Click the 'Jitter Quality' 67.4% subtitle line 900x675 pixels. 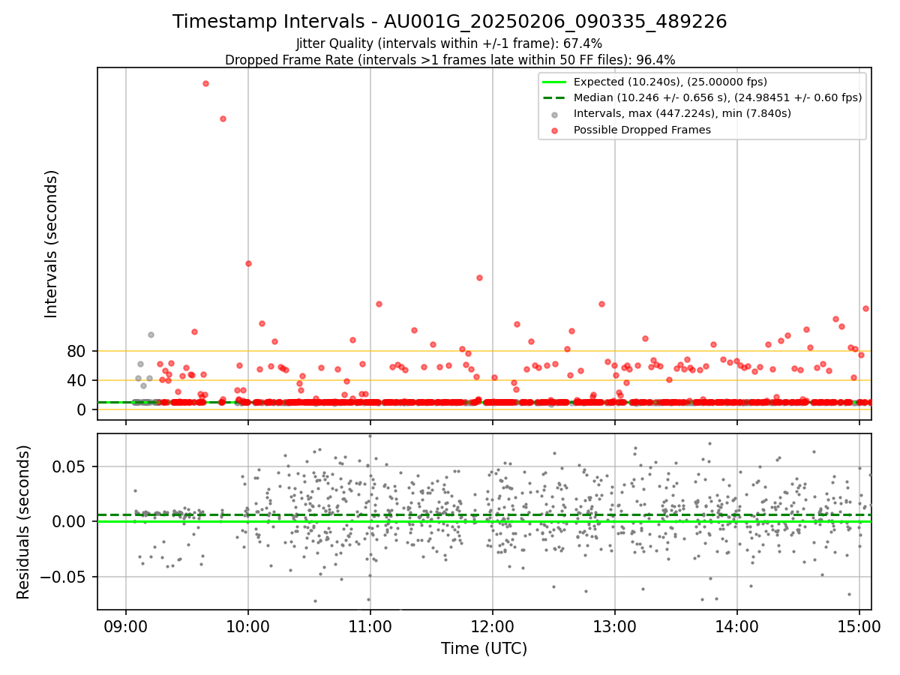pos(449,44)
